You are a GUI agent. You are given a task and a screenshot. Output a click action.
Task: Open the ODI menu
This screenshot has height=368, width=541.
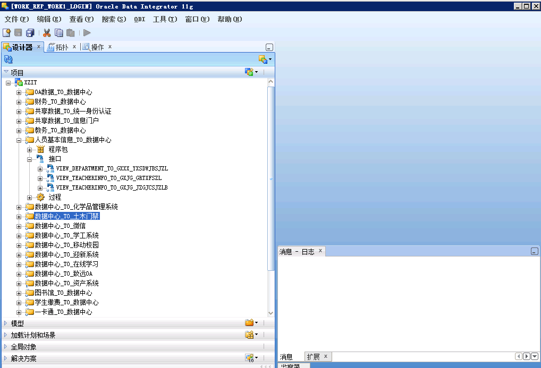140,19
